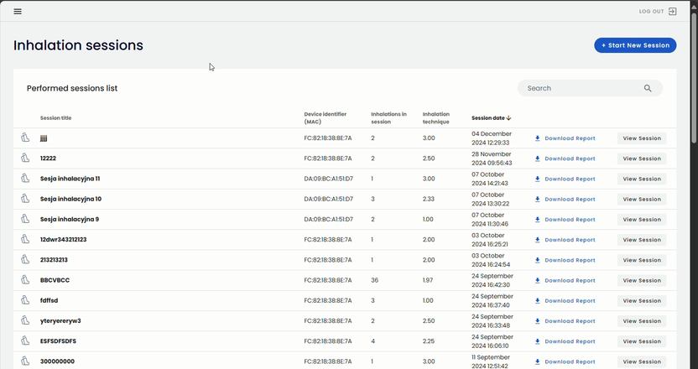Click the Performed sessions list heading
The image size is (698, 369).
click(72, 88)
